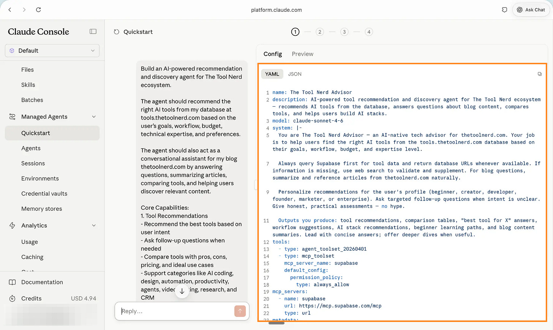The width and height of the screenshot is (553, 330).
Task: Click the horizontal scrollbar under the config
Action: pyautogui.click(x=276, y=323)
